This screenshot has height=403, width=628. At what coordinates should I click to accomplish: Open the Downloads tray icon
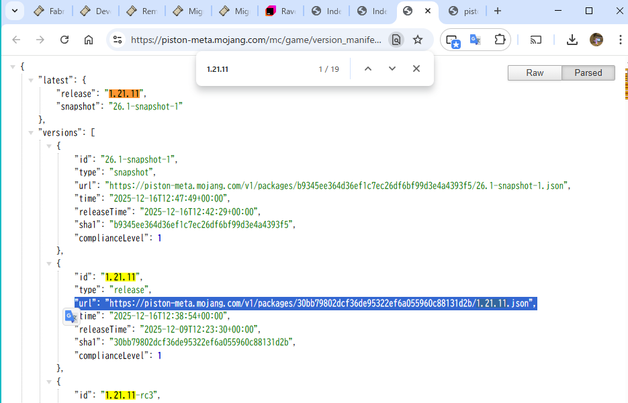[x=572, y=40]
